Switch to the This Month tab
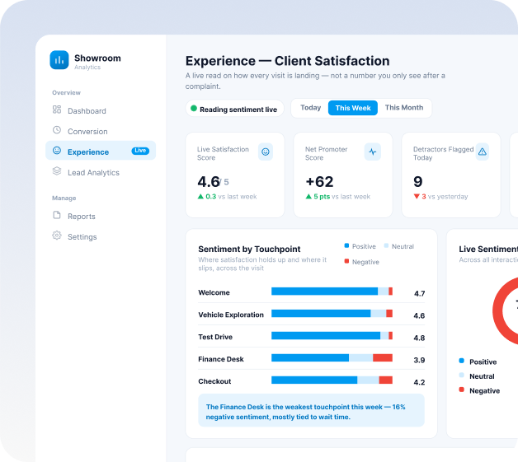Viewport: 518px width, 462px height. point(404,108)
